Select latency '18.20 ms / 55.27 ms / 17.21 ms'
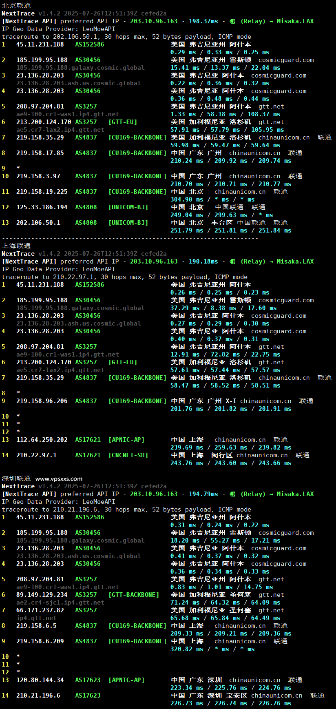The height and width of the screenshot is (709, 336). coord(225,541)
